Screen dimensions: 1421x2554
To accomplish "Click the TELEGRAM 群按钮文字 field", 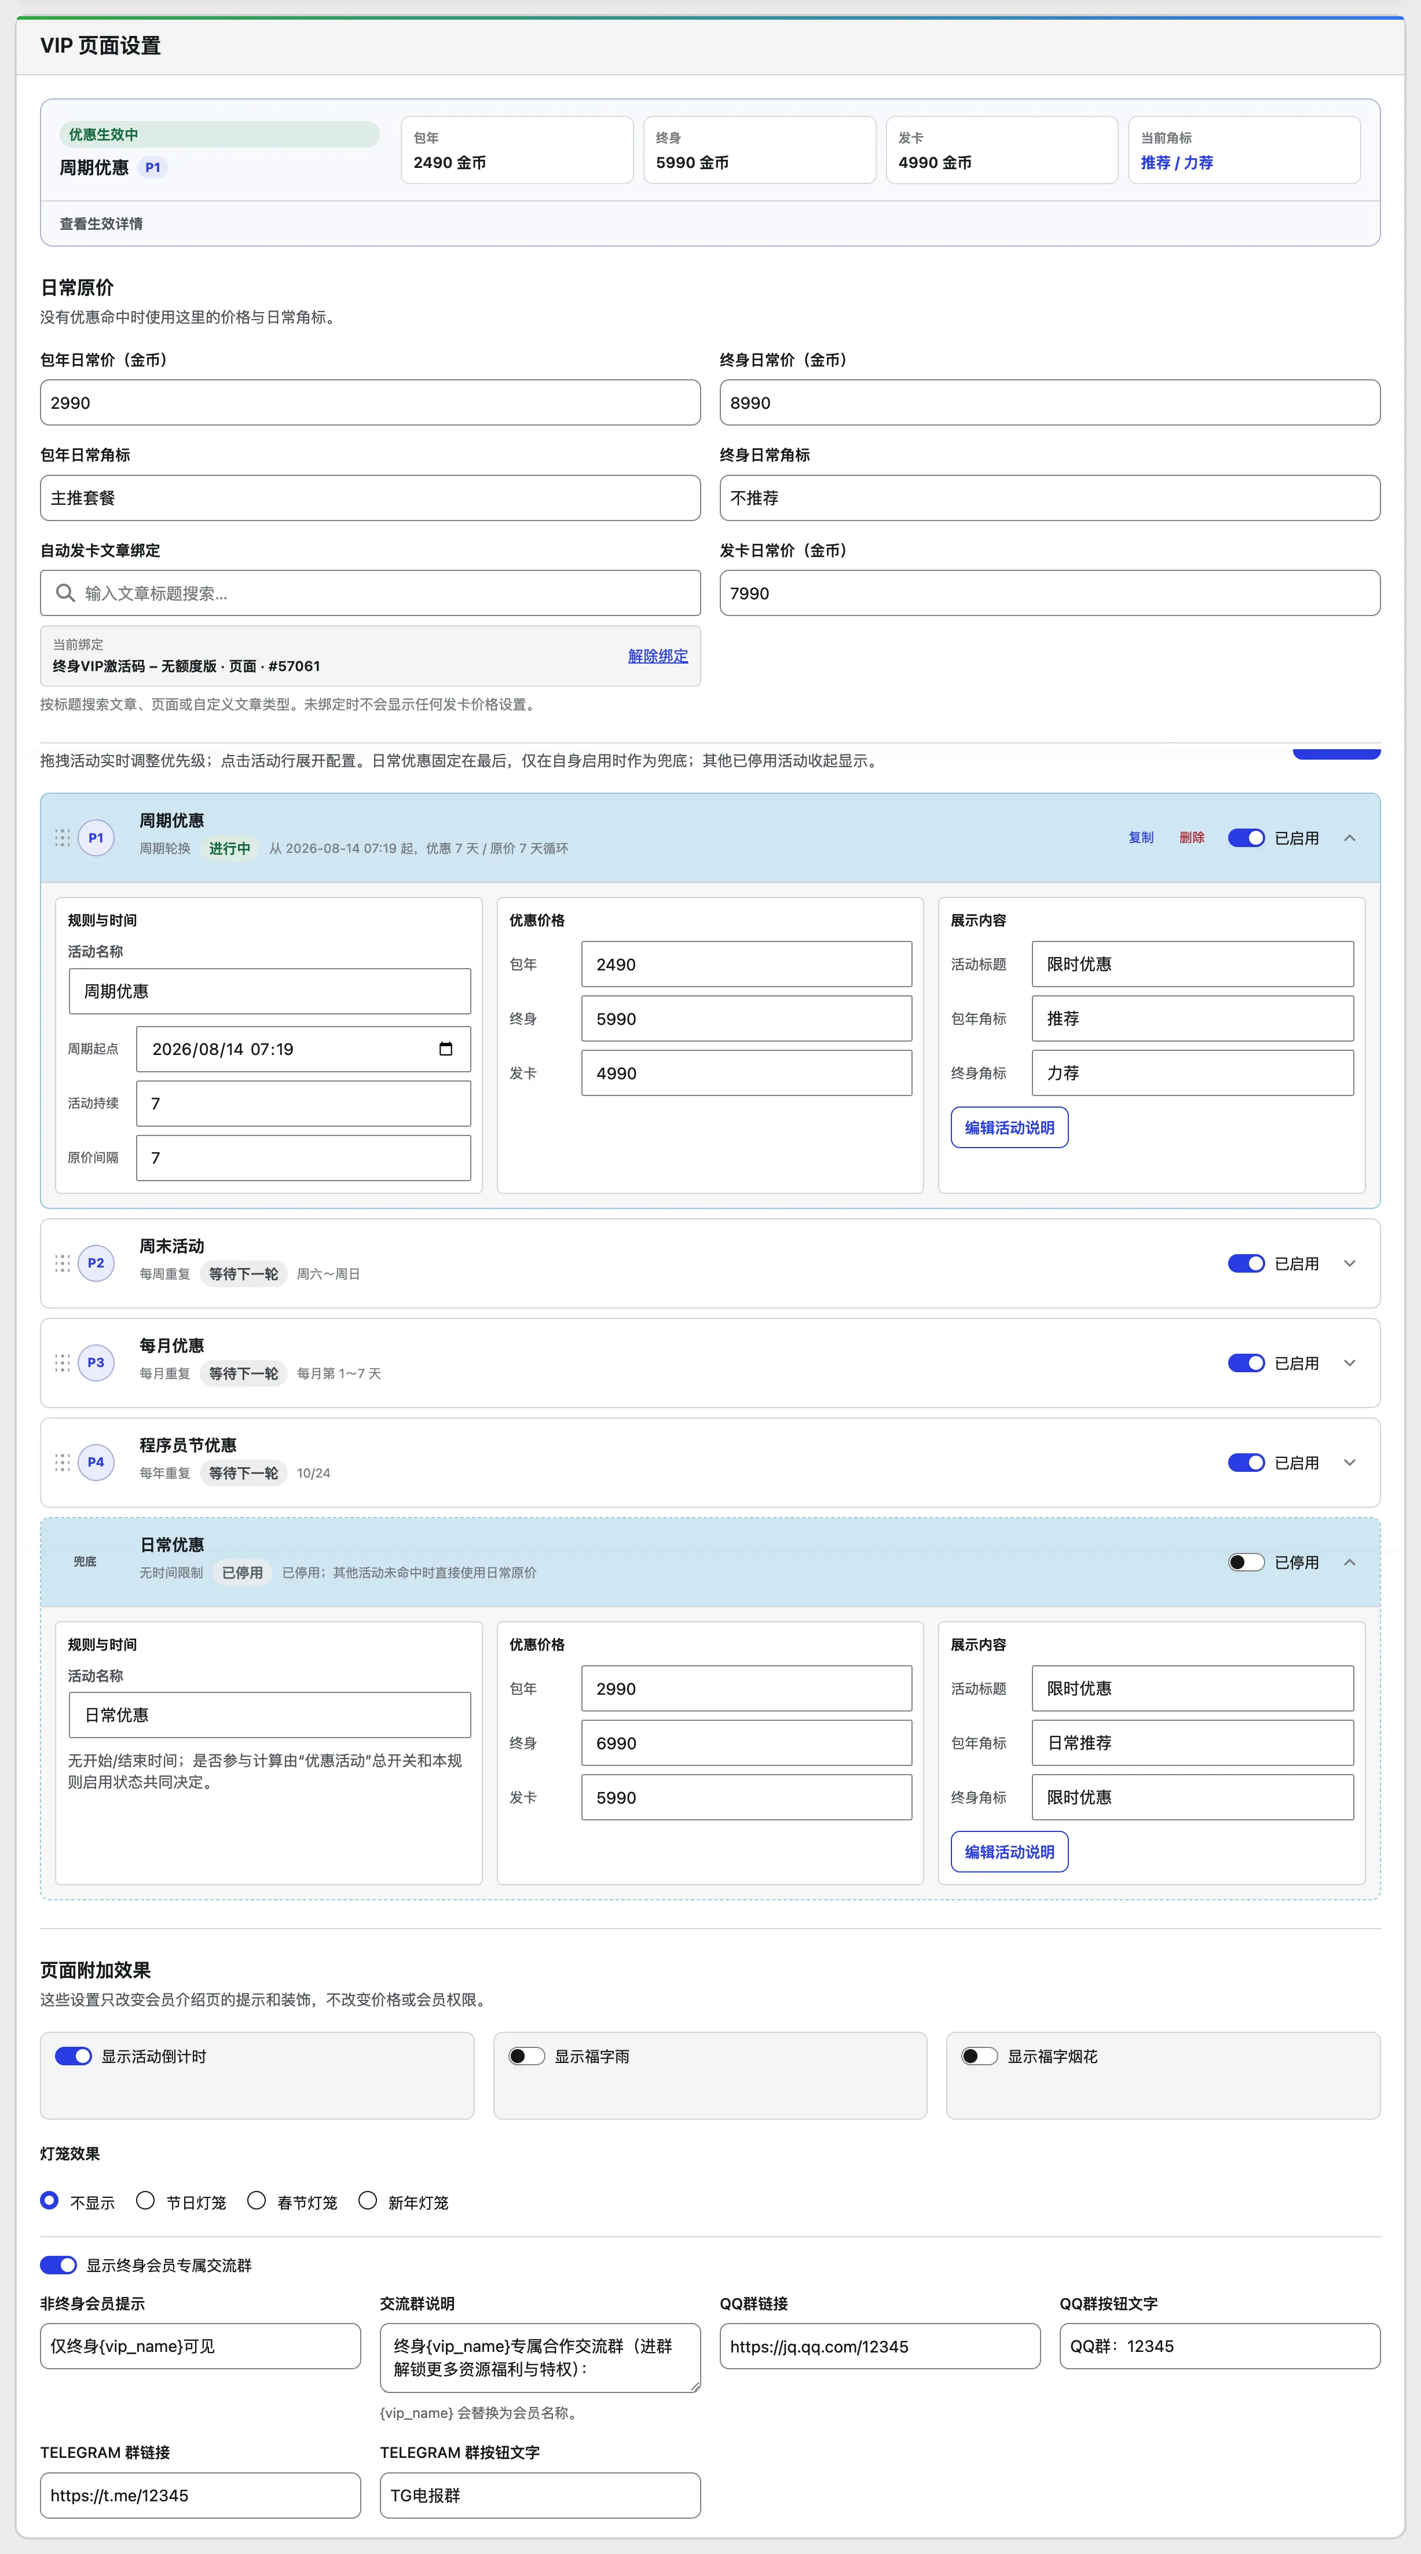I will (540, 2496).
